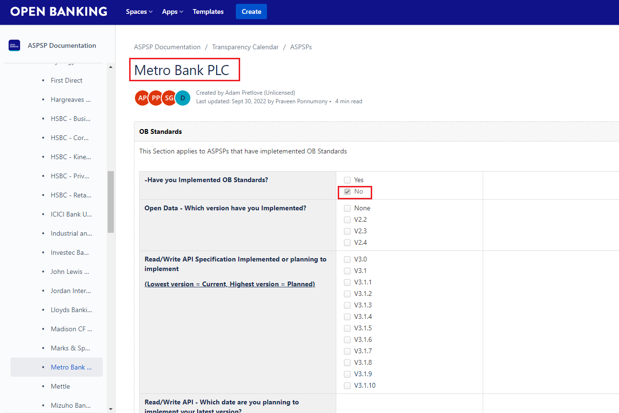Click 'Created by Adam Pretlove (Unlicensed)' text
The image size is (619, 413).
click(x=245, y=93)
